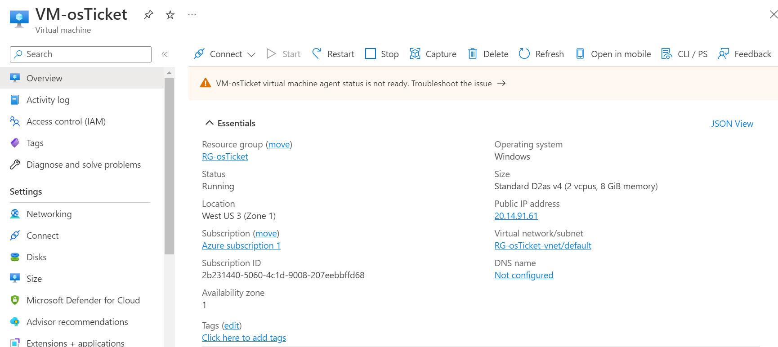Mark VM-osTicket as favorite with the star
The height and width of the screenshot is (347, 778).
pos(170,15)
